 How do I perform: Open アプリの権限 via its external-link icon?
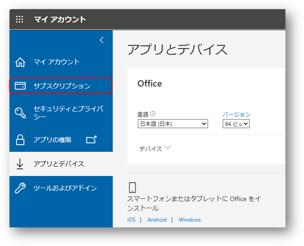pos(91,140)
